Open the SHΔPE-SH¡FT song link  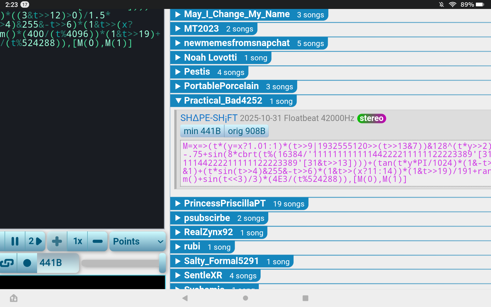coord(209,118)
